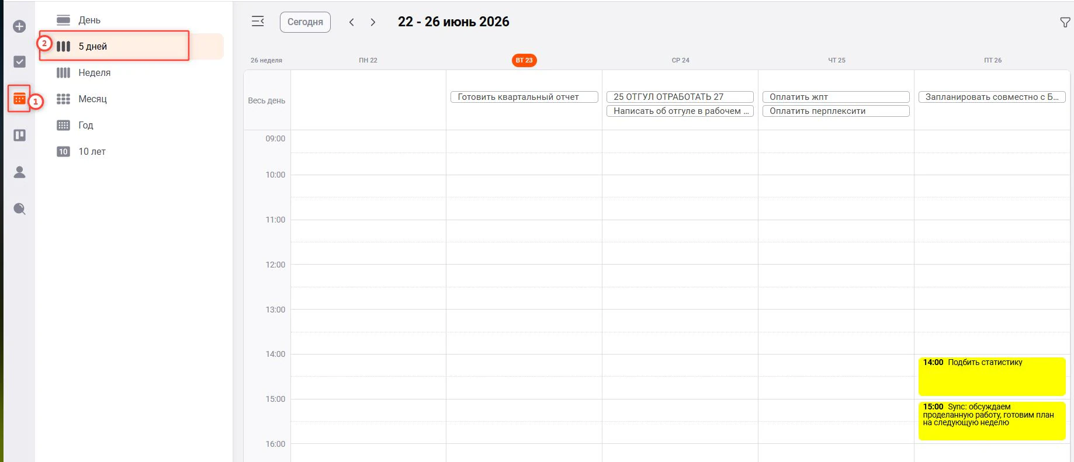Click the День view icon
The height and width of the screenshot is (462, 1074).
tap(63, 20)
